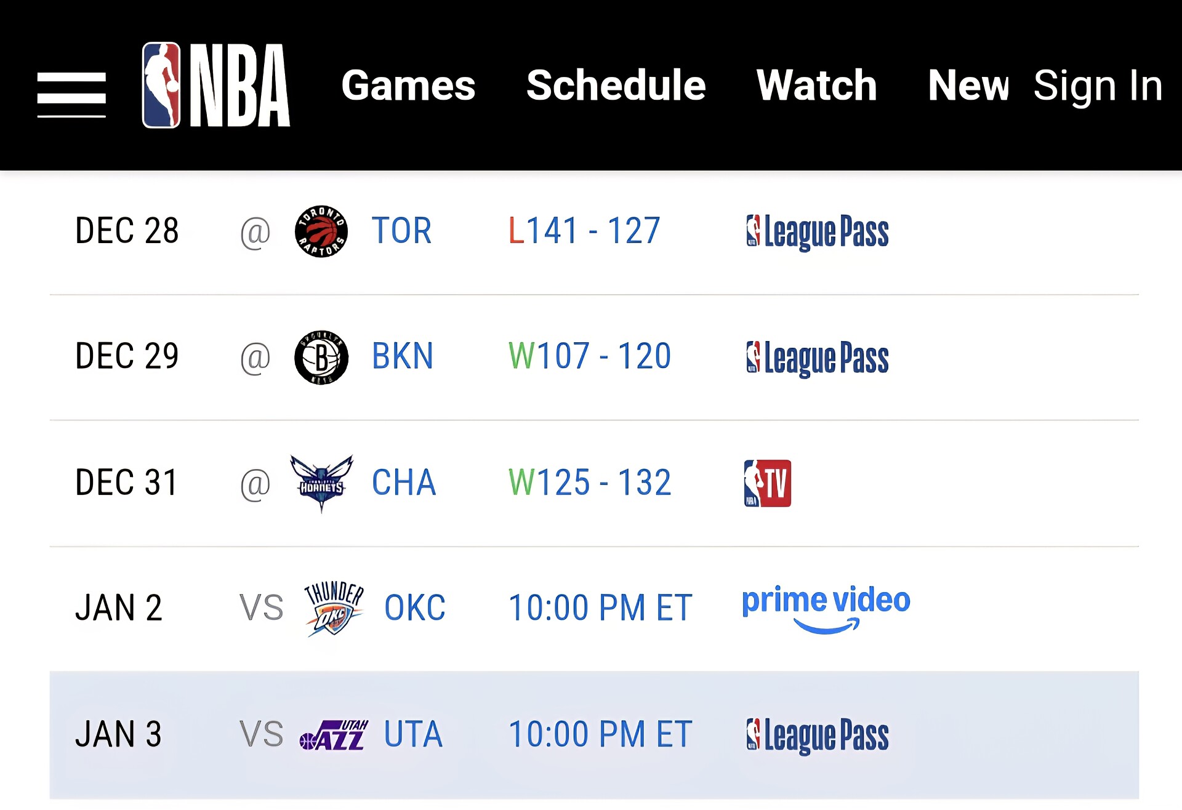The width and height of the screenshot is (1182, 810).
Task: Open League Pass for Dec 28 game
Action: 817,232
